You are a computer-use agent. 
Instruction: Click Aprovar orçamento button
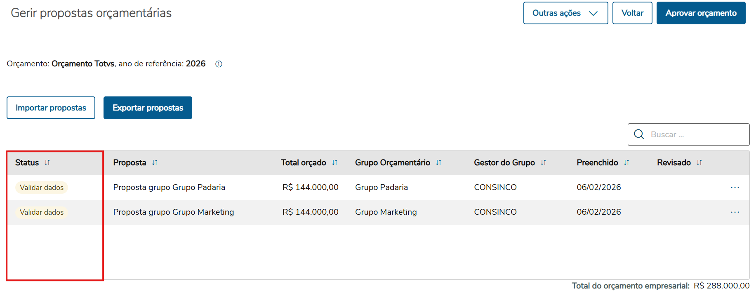point(701,13)
